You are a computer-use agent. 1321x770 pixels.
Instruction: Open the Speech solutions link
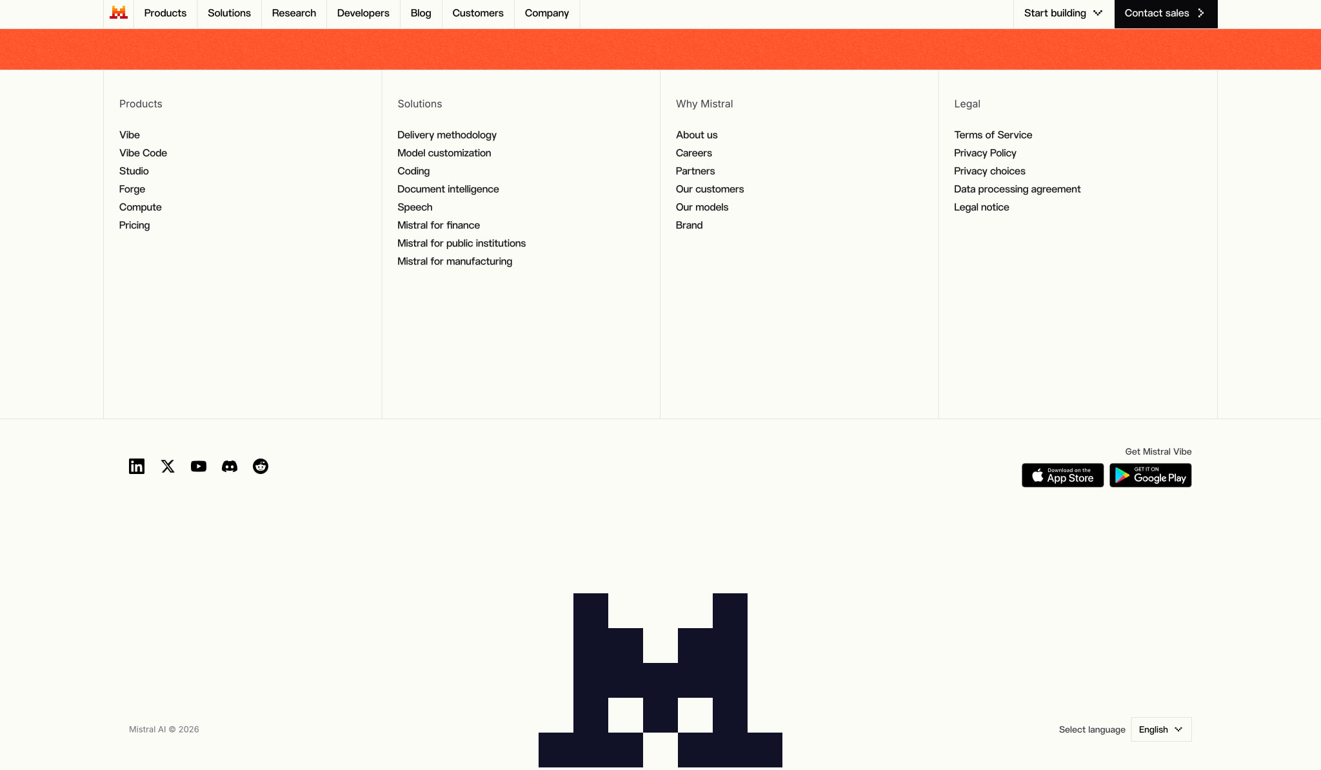[x=415, y=207]
